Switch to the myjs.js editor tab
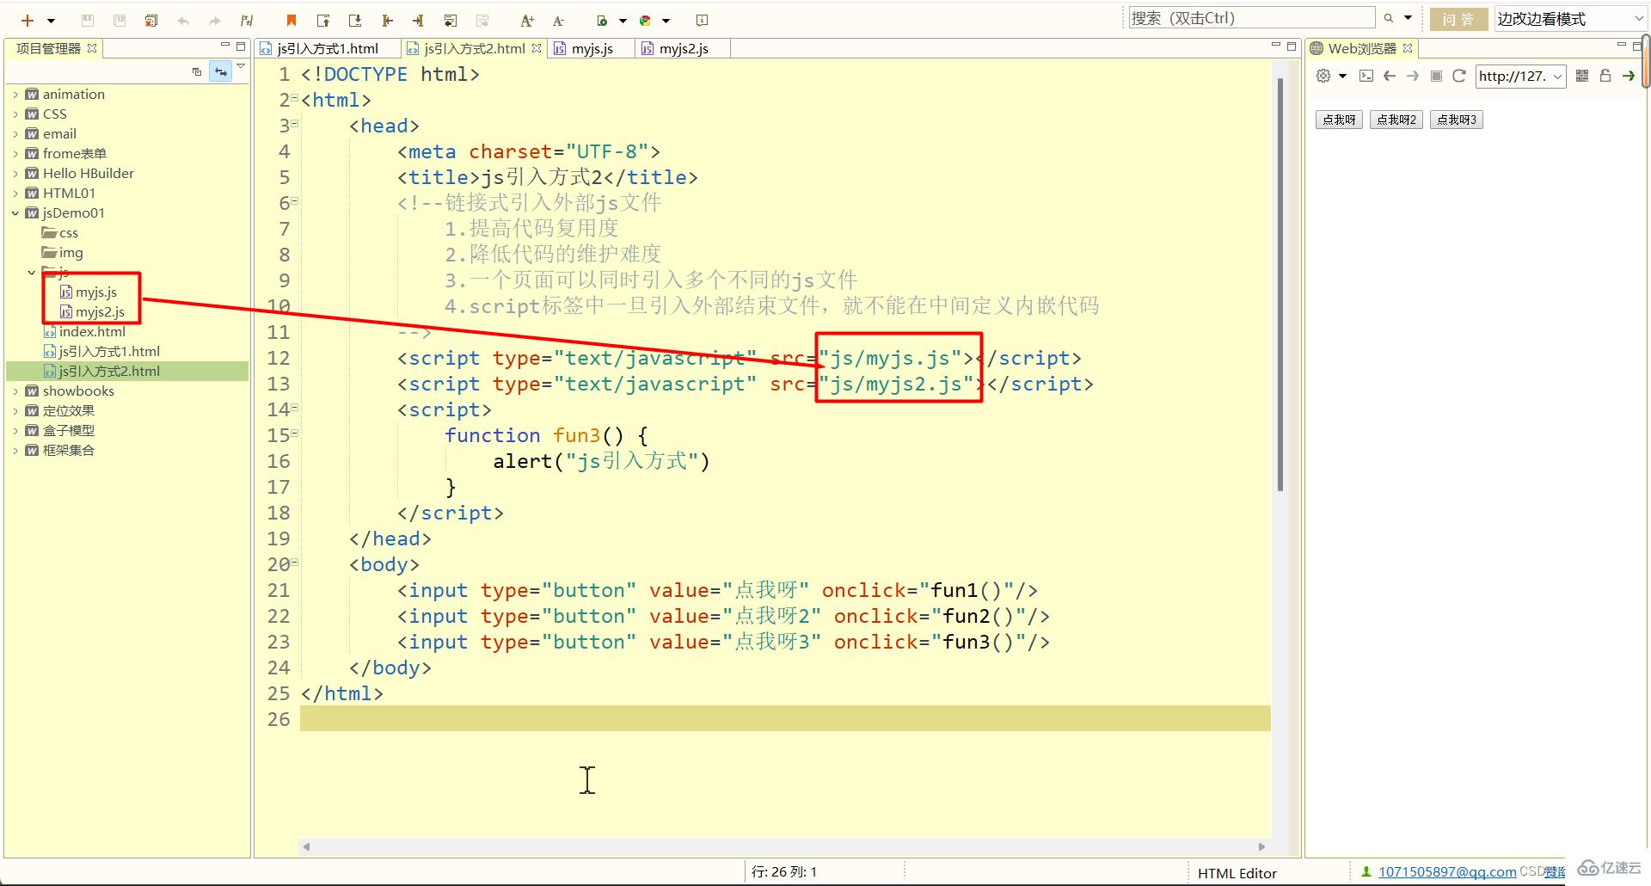Screen dimensions: 1651x886 click(592, 49)
